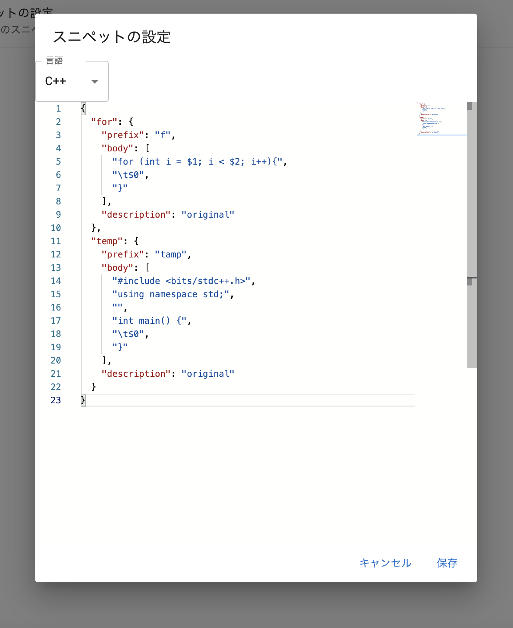Screen dimensions: 513x628
Task: Click the スニペットの設定 dialog title
Action: 112,37
